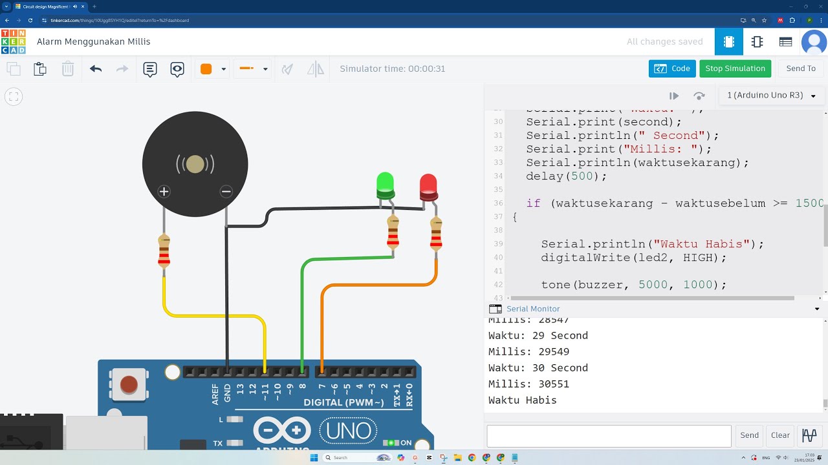Click browser Reload icon
Viewport: 828px width, 465px height.
(30, 20)
